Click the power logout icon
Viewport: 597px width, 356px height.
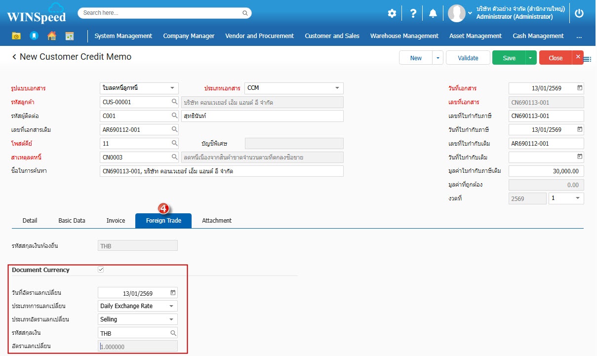pyautogui.click(x=579, y=13)
